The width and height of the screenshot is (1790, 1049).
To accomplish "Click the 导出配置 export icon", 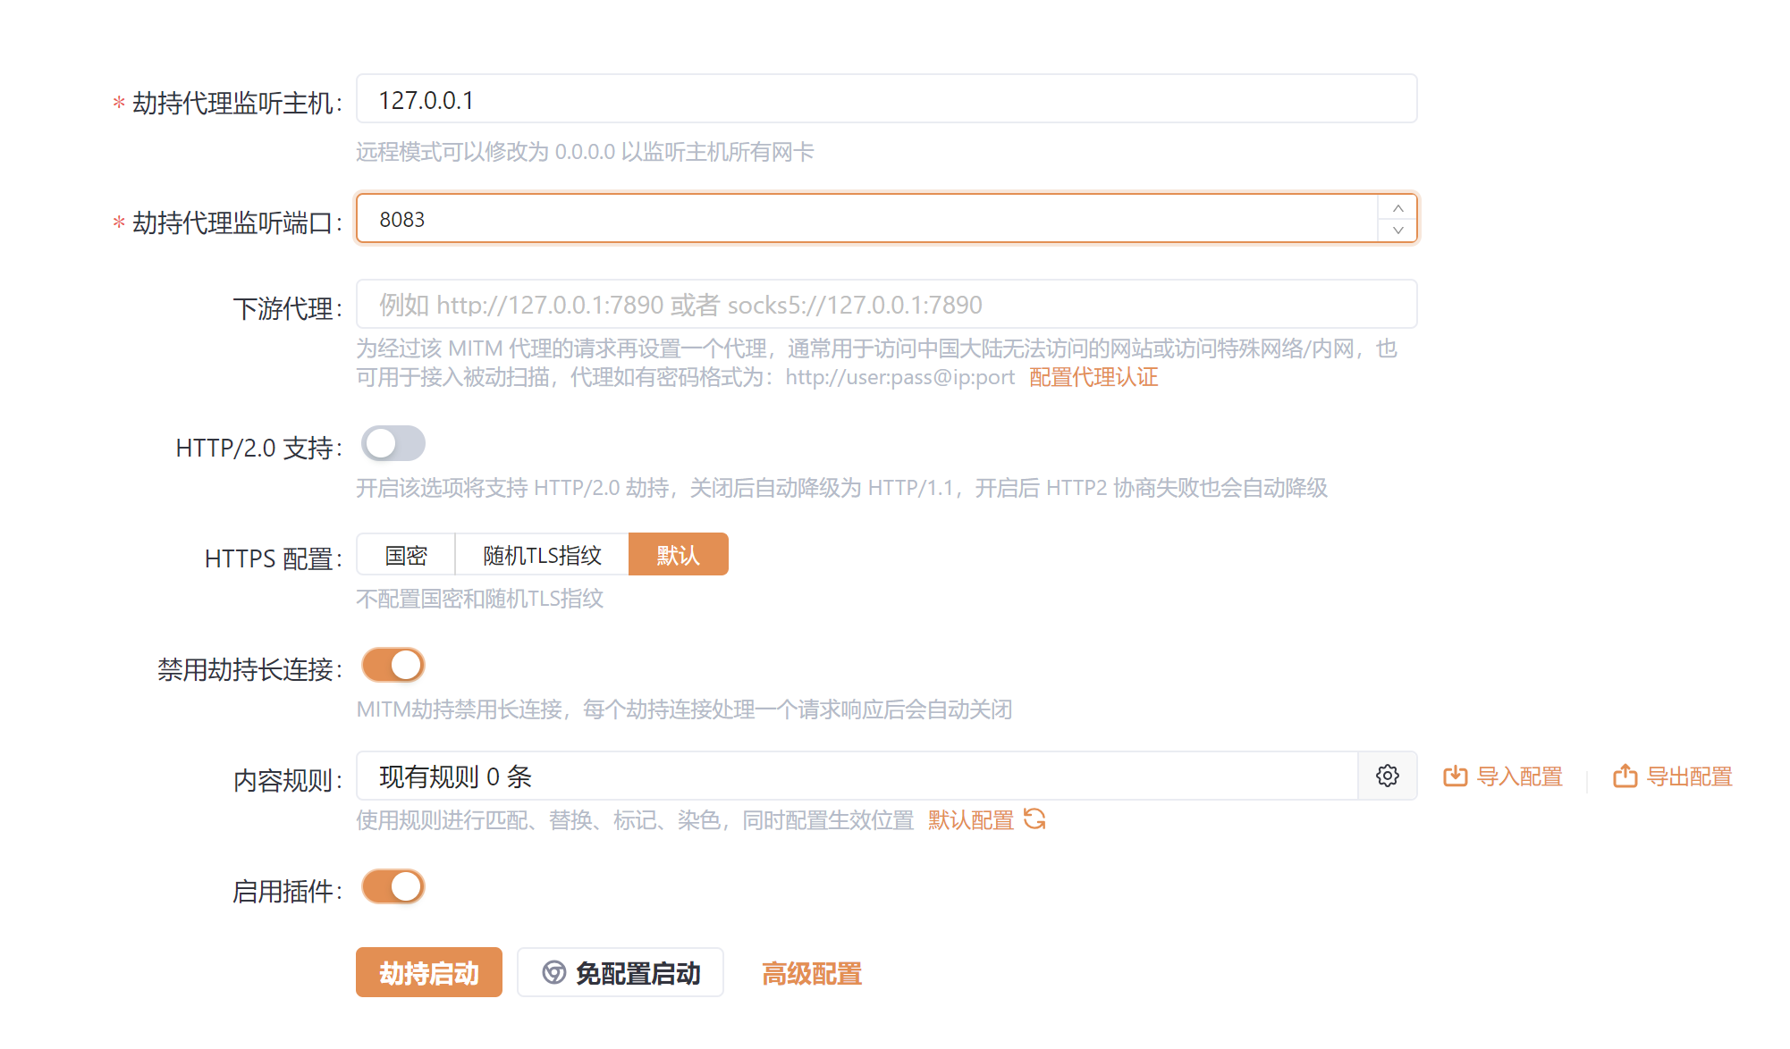I will coord(1625,776).
